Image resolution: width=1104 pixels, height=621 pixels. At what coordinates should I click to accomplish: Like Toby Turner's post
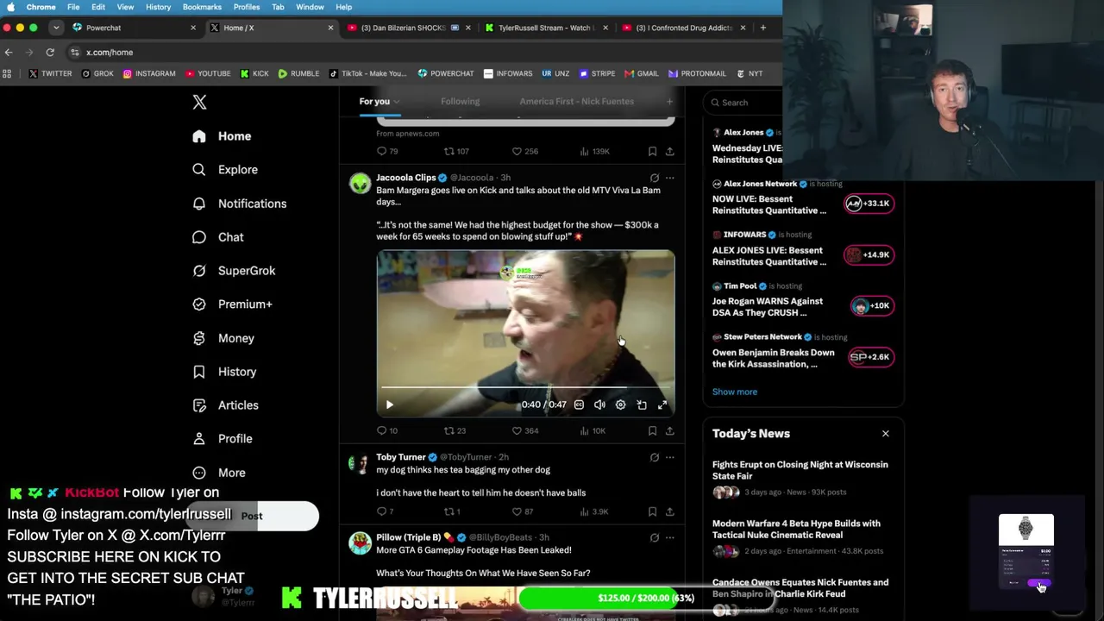(x=522, y=511)
